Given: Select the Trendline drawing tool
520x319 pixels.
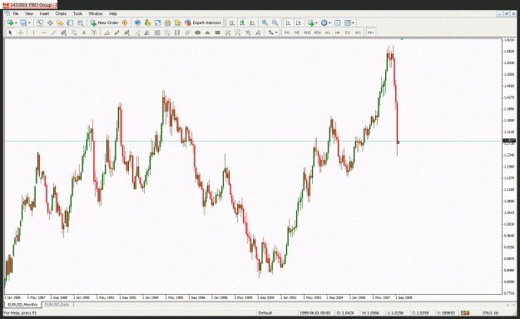Looking at the screenshot, I should pos(54,32).
